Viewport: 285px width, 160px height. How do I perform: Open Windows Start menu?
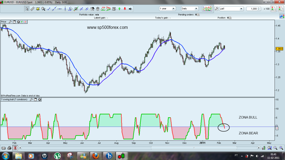click(x=5, y=156)
